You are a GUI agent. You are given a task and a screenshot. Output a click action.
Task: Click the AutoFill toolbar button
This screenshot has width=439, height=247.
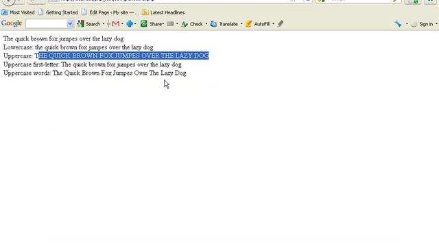click(257, 24)
